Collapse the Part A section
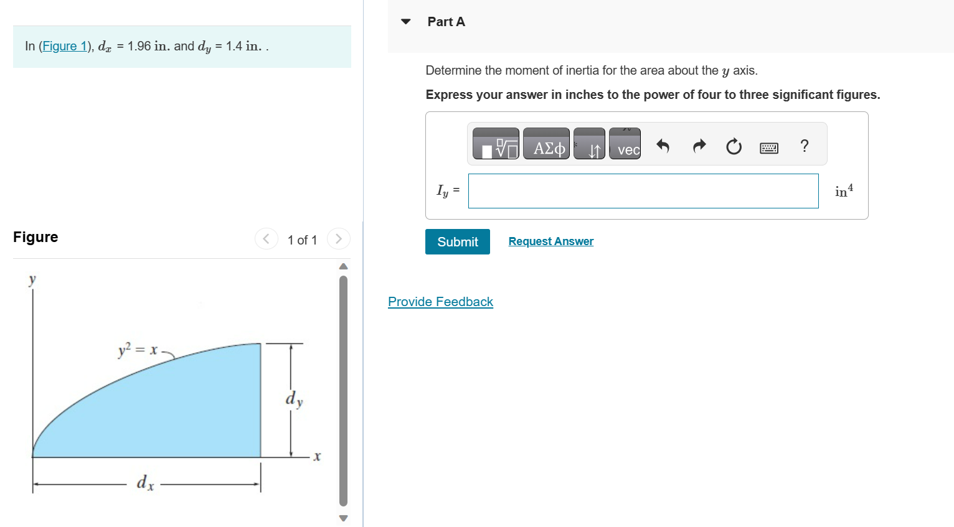The height and width of the screenshot is (527, 954). [x=405, y=21]
